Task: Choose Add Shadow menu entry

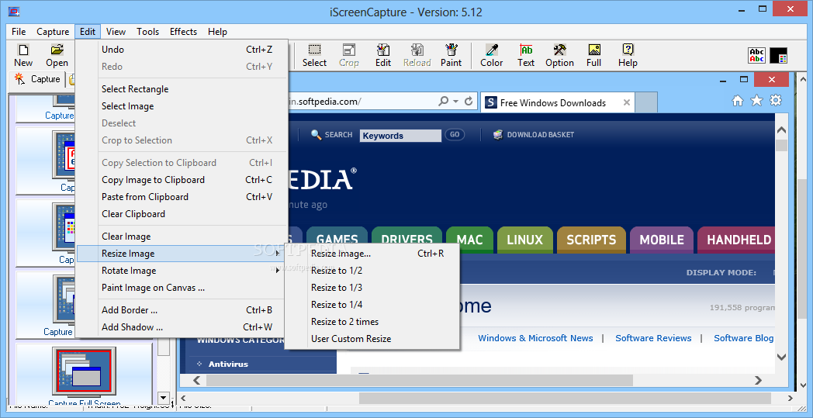Action: (182, 327)
